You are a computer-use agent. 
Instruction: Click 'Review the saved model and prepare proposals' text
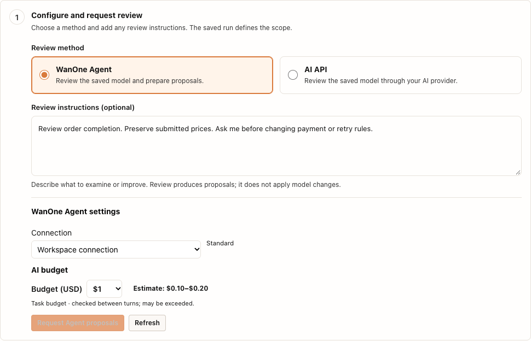pyautogui.click(x=130, y=81)
